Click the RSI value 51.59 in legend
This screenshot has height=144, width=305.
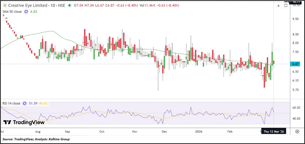[x=34, y=103]
